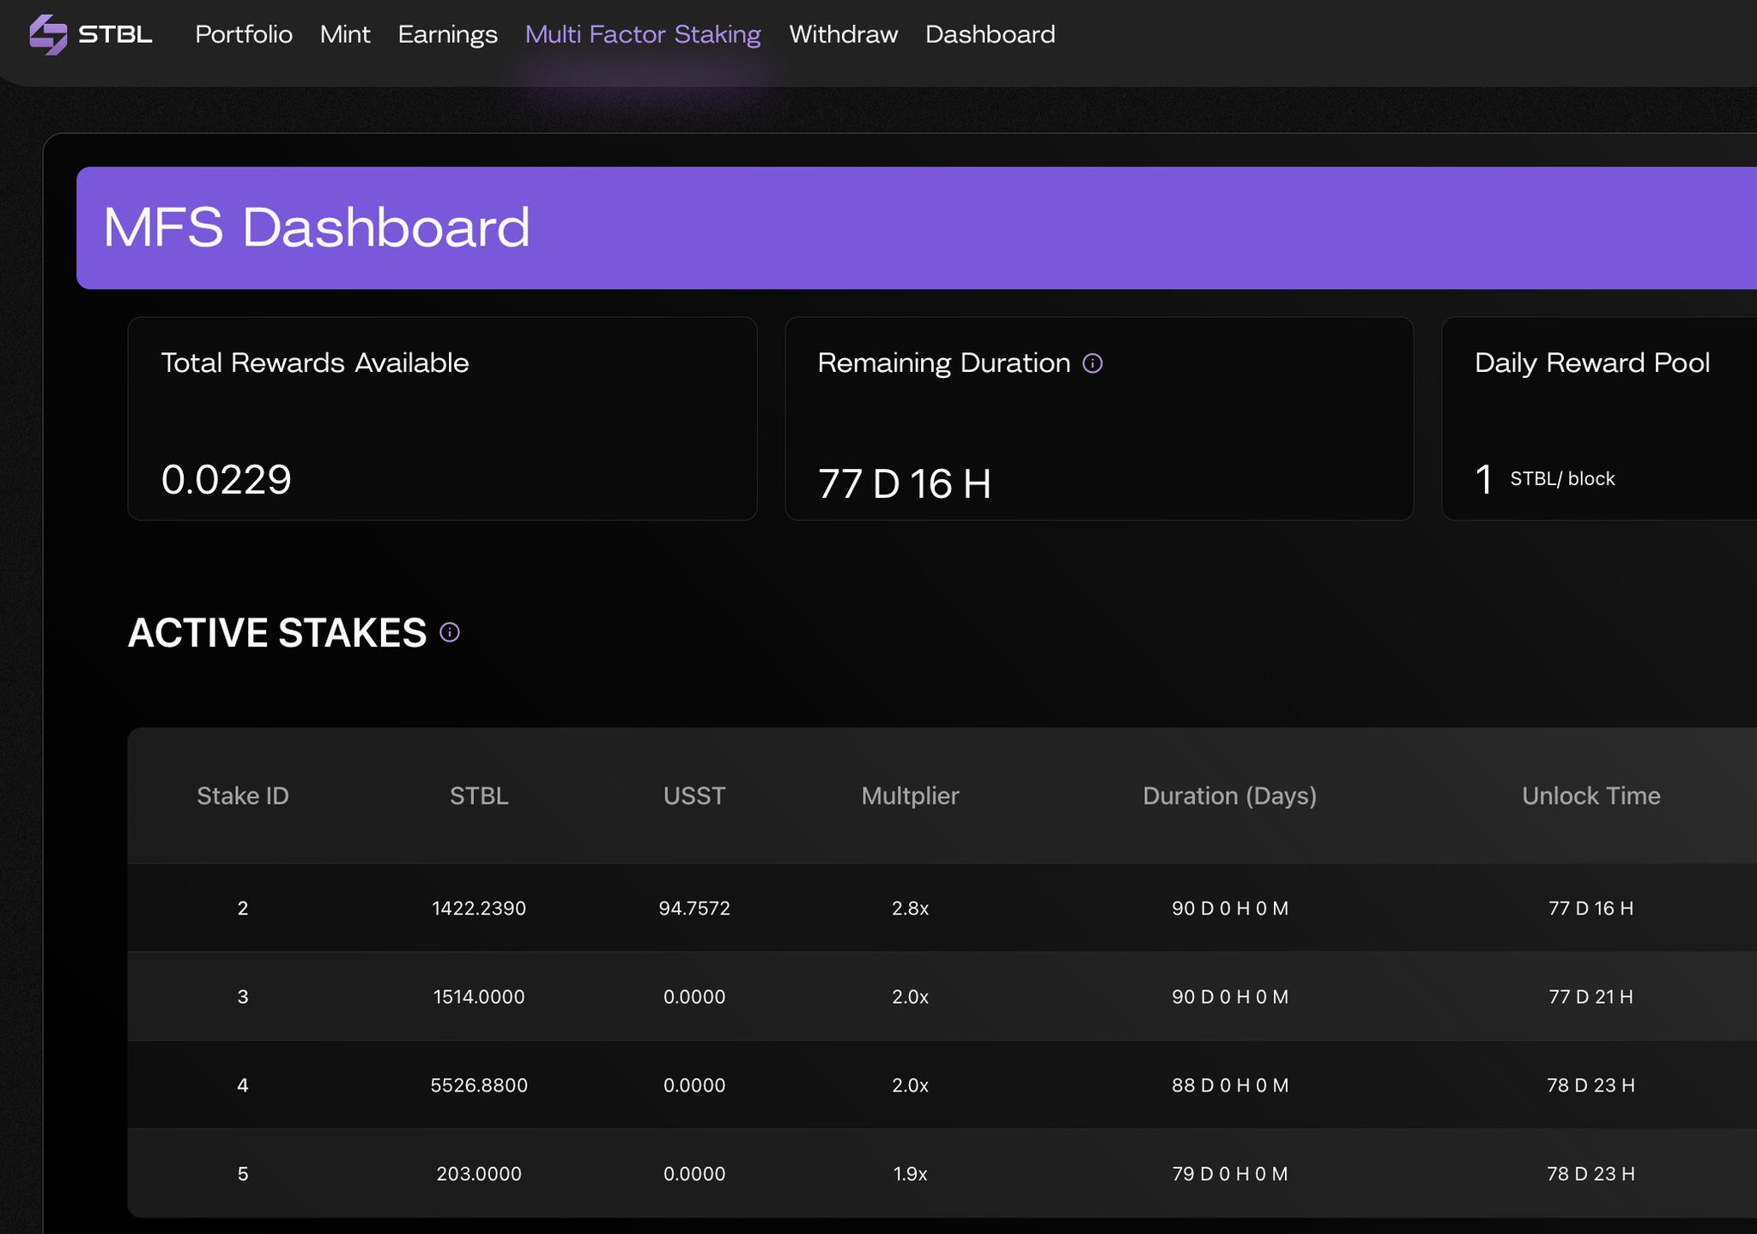
Task: Select the Multi Factor Staking tab
Action: point(643,34)
